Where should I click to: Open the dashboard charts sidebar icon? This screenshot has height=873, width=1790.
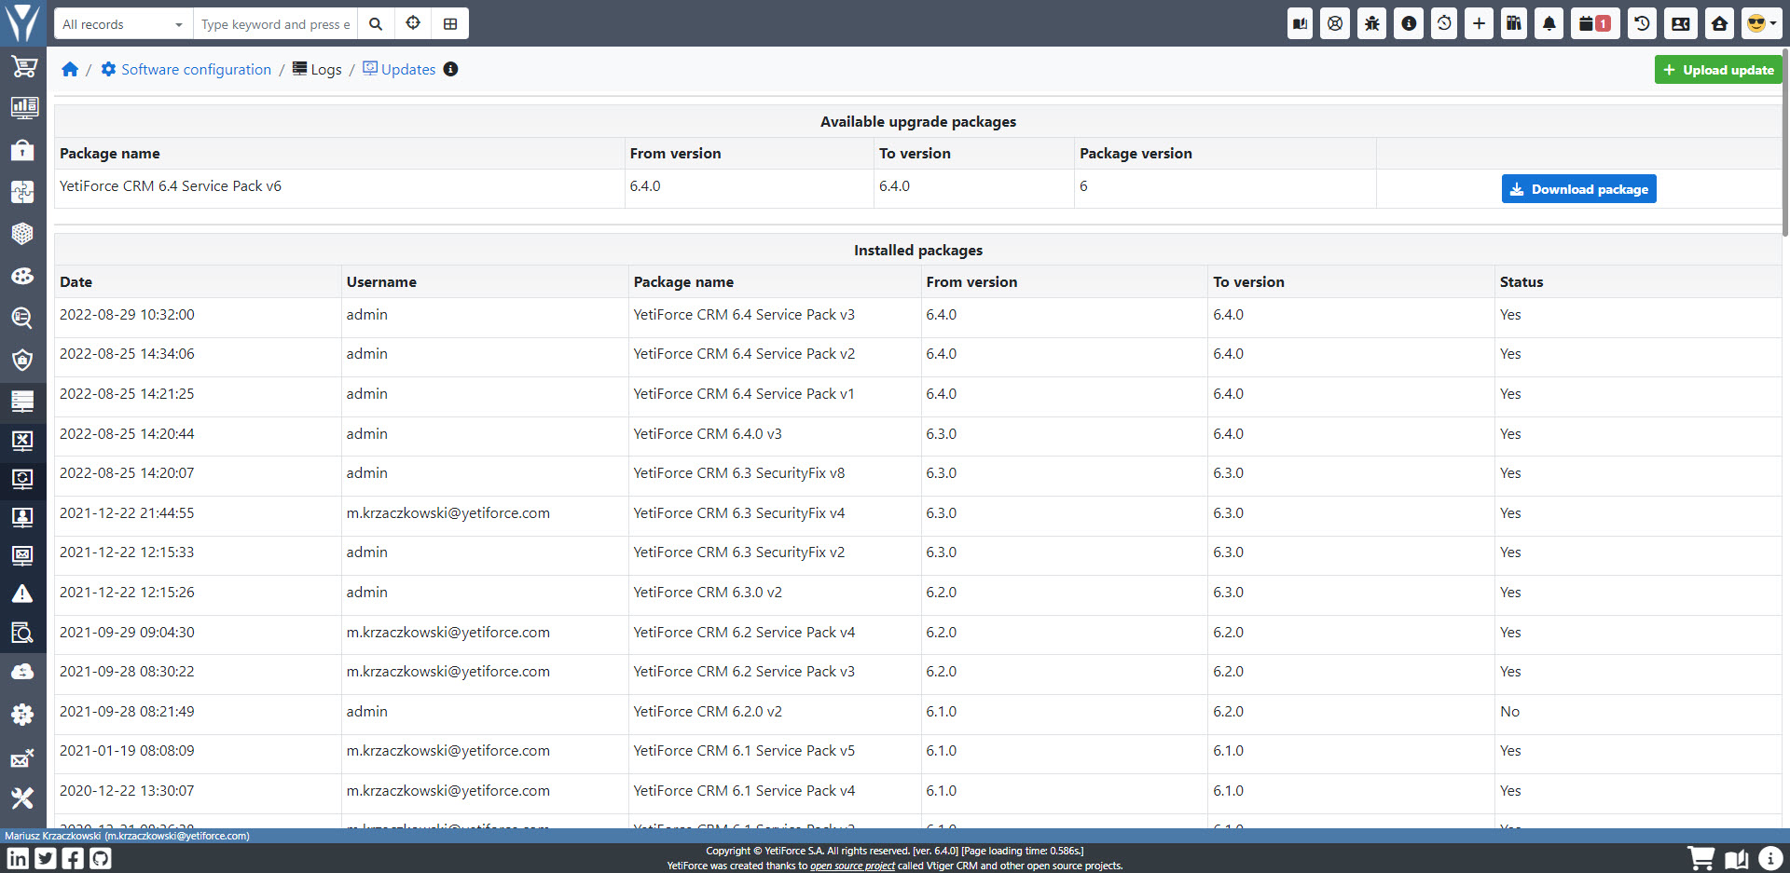tap(23, 108)
